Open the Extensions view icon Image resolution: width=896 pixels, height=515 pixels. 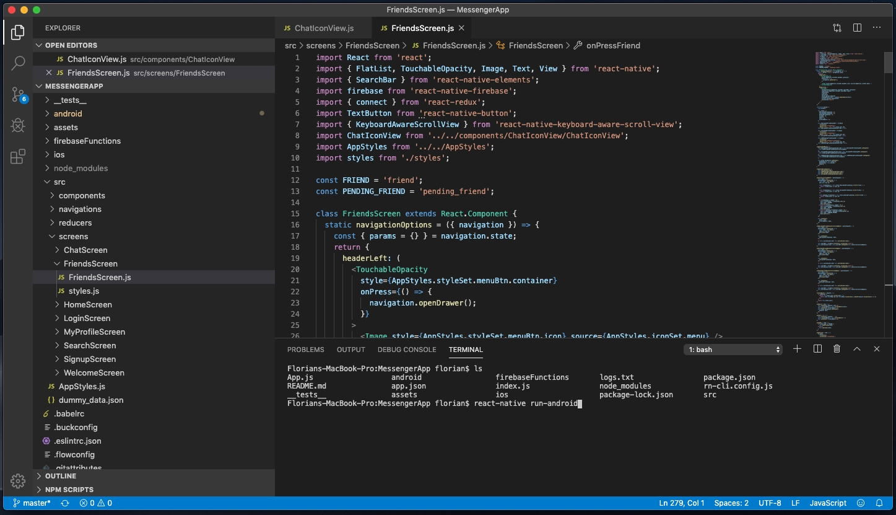pos(18,157)
